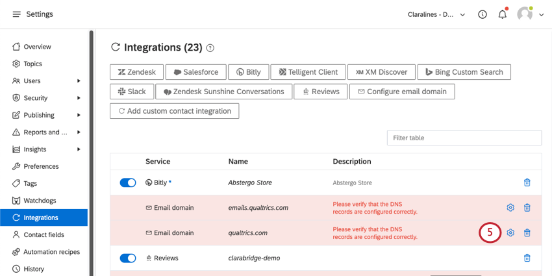Click the clarabridge-demo name cell
Screen dimensions: 552x276
pos(254,258)
